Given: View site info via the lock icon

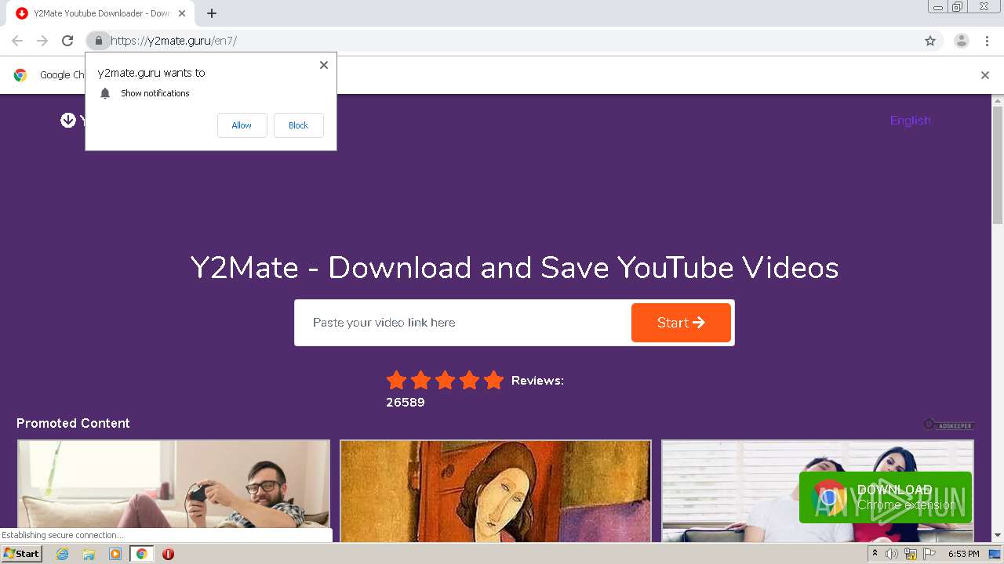Looking at the screenshot, I should [x=98, y=41].
